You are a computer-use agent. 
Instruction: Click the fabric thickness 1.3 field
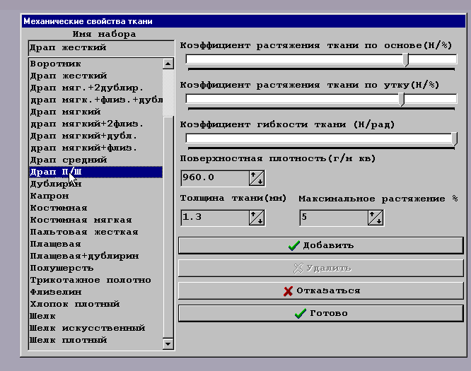click(x=215, y=218)
